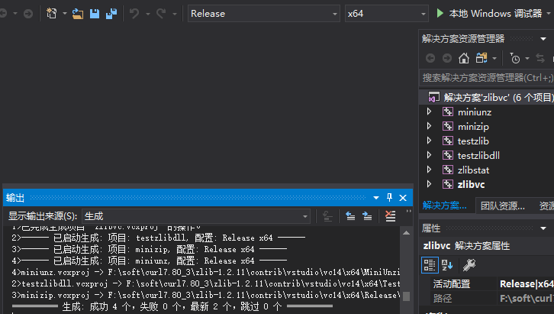Click Output scrollbar up arrow

[406, 233]
